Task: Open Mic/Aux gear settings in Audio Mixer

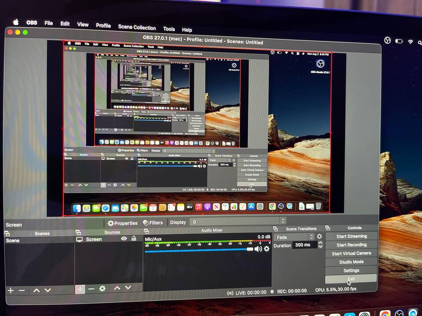Action: pos(266,249)
